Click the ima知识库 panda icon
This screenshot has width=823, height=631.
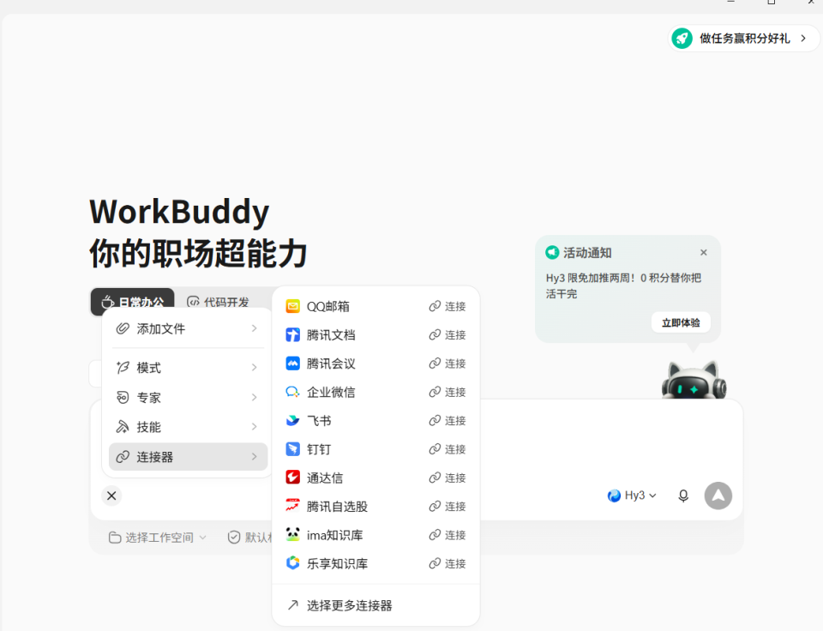[292, 535]
